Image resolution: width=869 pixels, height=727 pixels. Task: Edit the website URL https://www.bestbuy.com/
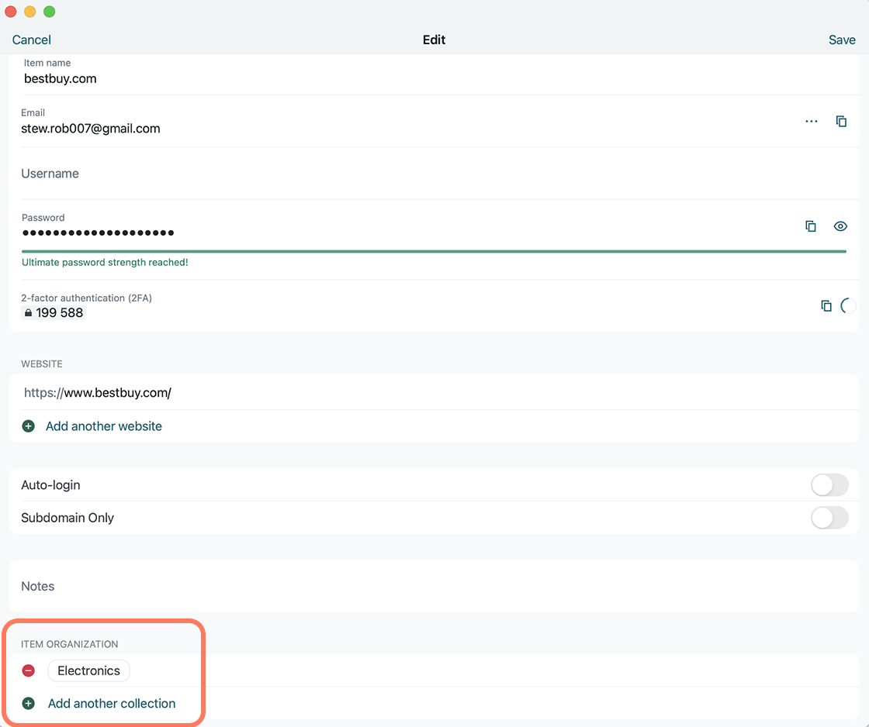434,393
